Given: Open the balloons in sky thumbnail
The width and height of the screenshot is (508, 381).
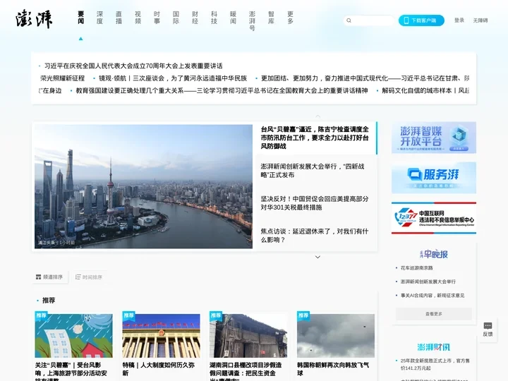Looking at the screenshot, I should [336, 336].
